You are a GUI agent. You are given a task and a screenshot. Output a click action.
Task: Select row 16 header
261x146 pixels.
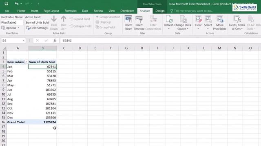3,122
